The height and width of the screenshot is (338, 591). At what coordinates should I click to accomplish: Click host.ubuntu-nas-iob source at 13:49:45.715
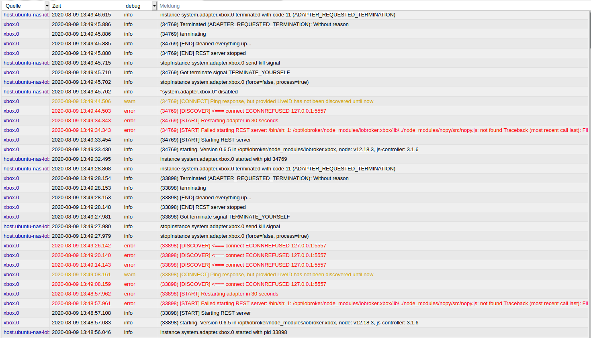pos(27,63)
